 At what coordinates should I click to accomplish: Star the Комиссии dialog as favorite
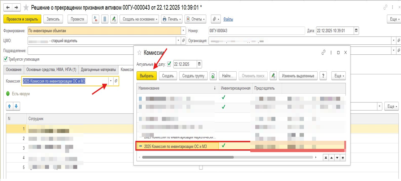[140, 52]
